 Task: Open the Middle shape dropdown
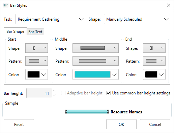click(95, 48)
